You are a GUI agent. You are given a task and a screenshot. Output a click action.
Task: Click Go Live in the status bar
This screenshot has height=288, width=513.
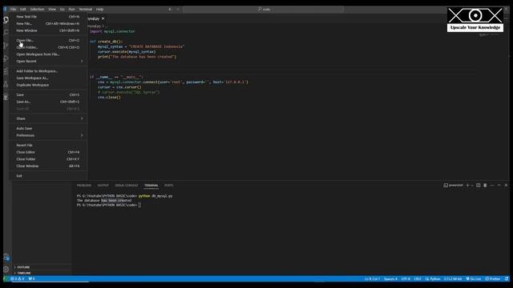tap(474, 279)
